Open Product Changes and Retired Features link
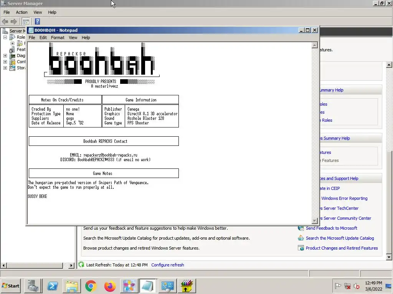This screenshot has width=393, height=294. 342,248
